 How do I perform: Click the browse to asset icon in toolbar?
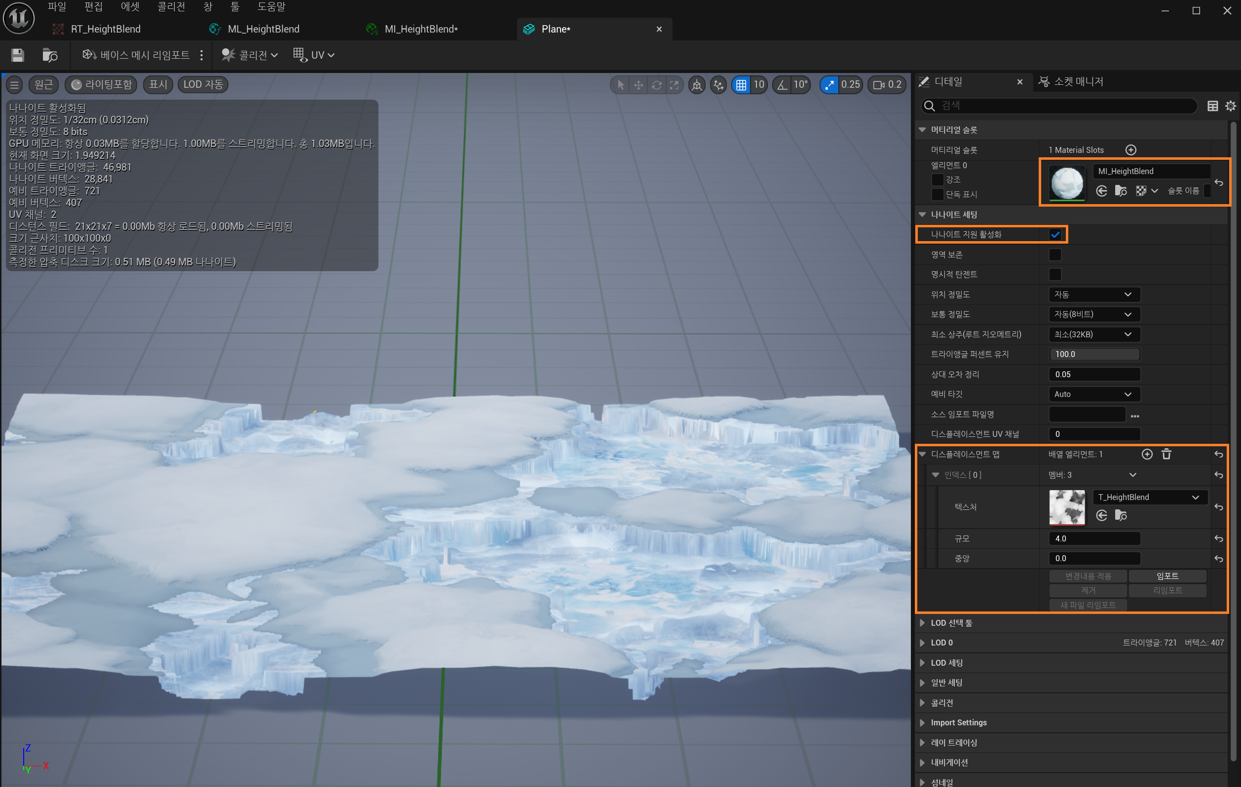(49, 55)
